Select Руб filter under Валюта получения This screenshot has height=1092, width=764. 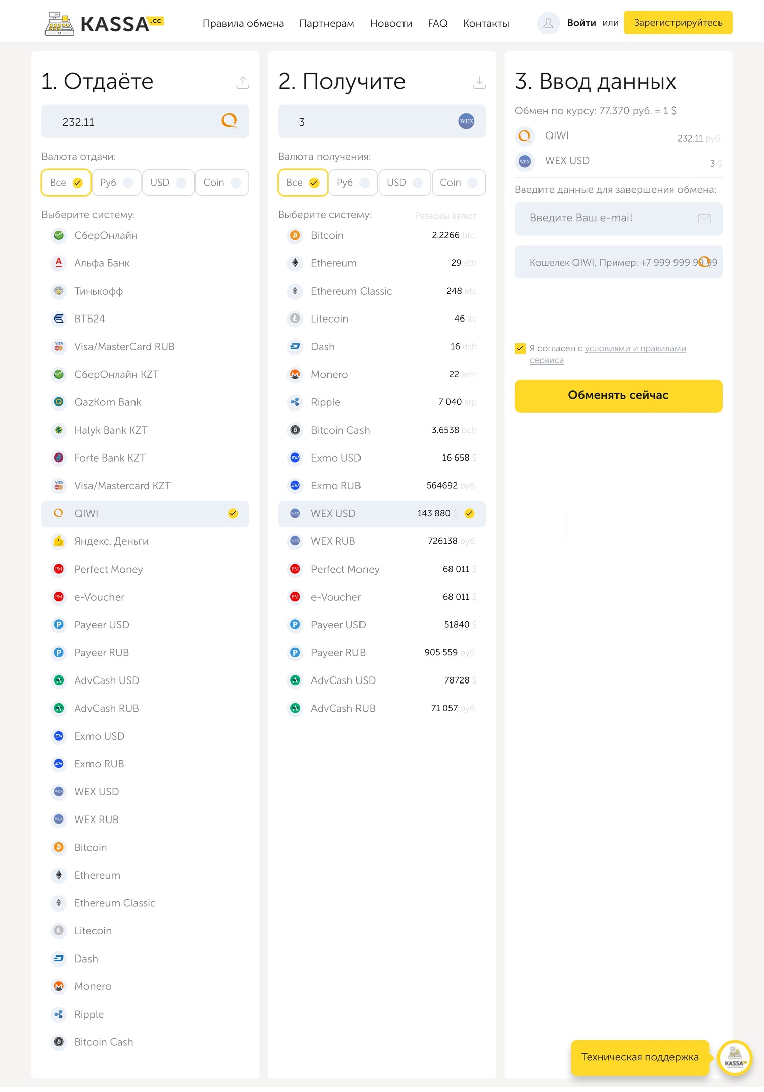coord(353,183)
